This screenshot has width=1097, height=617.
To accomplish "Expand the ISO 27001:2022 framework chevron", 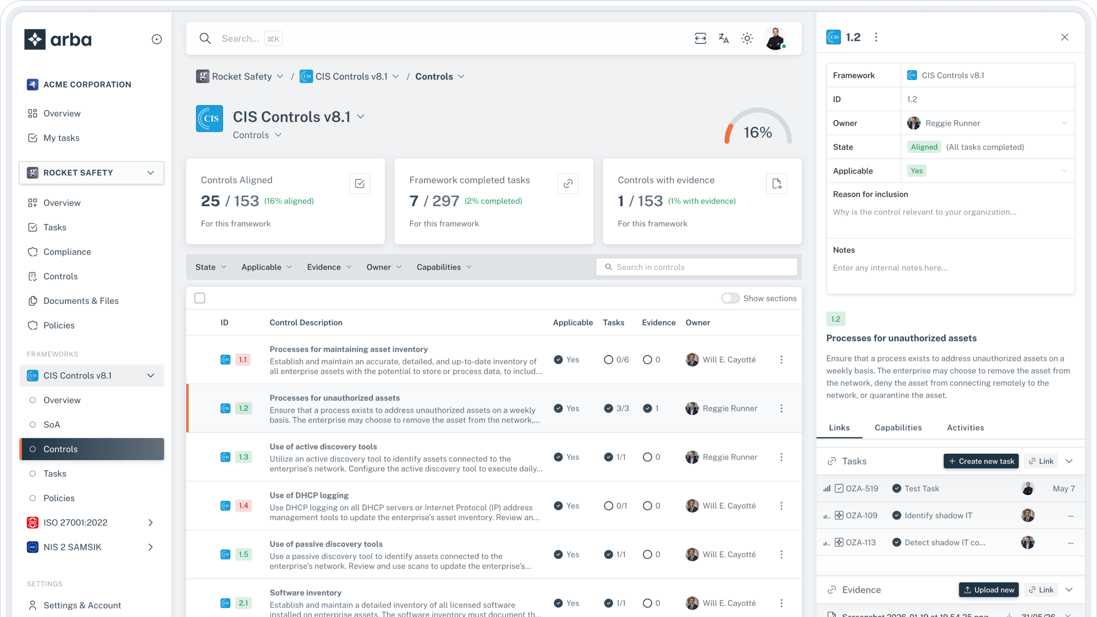I will tap(150, 523).
